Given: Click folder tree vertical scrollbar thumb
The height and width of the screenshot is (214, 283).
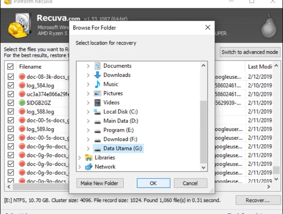Looking at the screenshot, I should 203,132.
